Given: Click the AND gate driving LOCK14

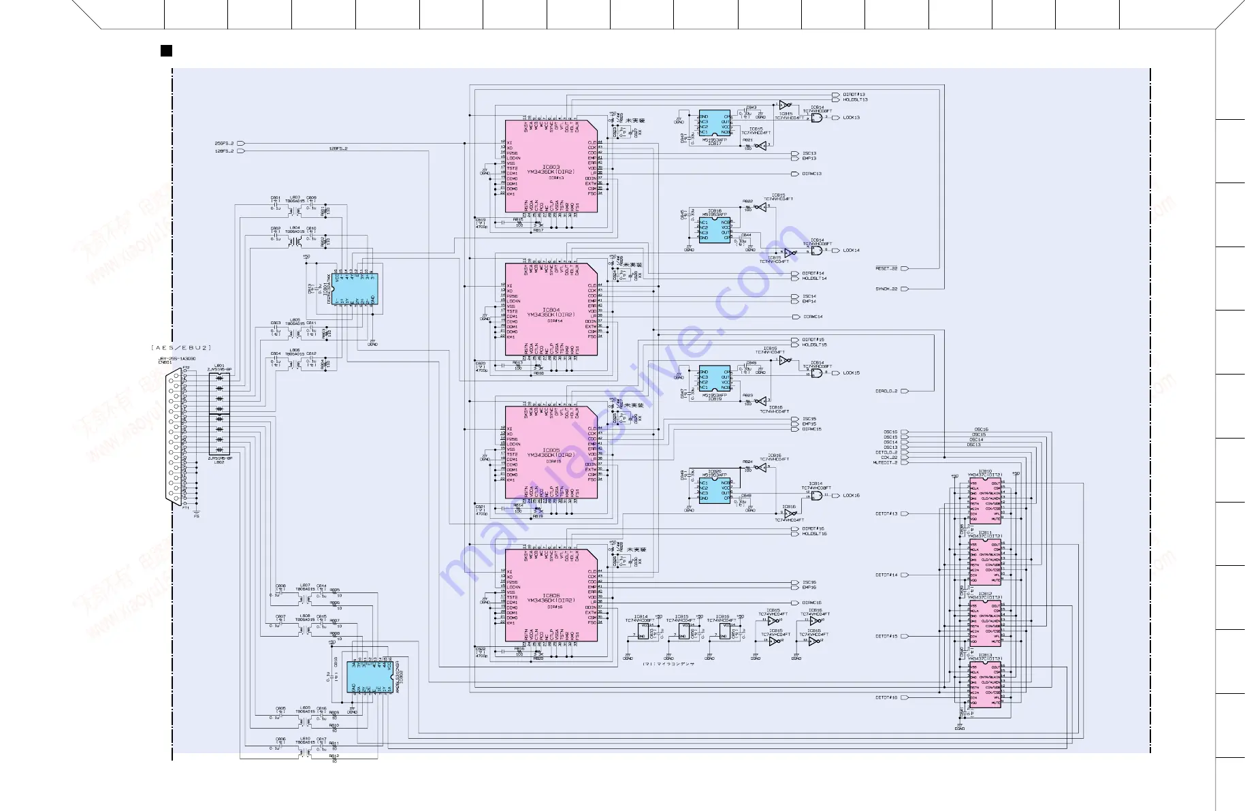Looking at the screenshot, I should pos(816,251).
